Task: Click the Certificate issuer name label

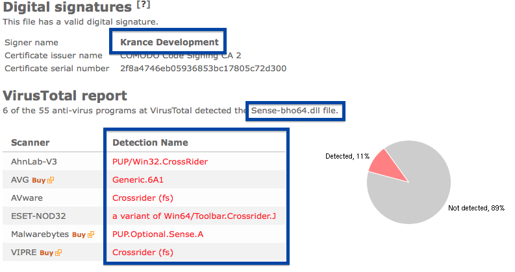Action: tap(53, 56)
